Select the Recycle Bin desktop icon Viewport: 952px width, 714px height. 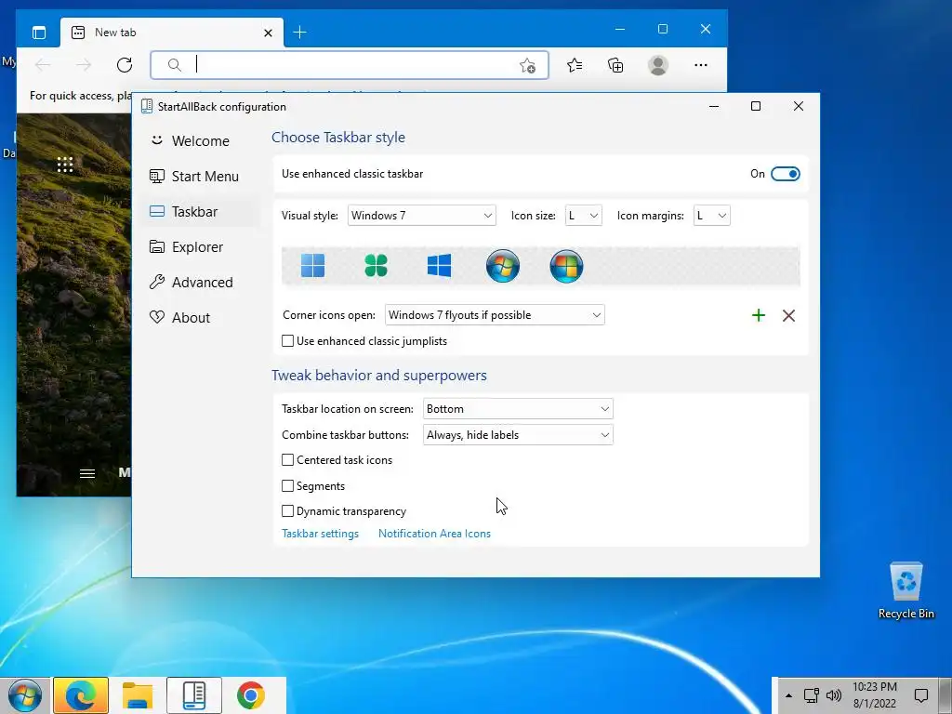pos(906,590)
